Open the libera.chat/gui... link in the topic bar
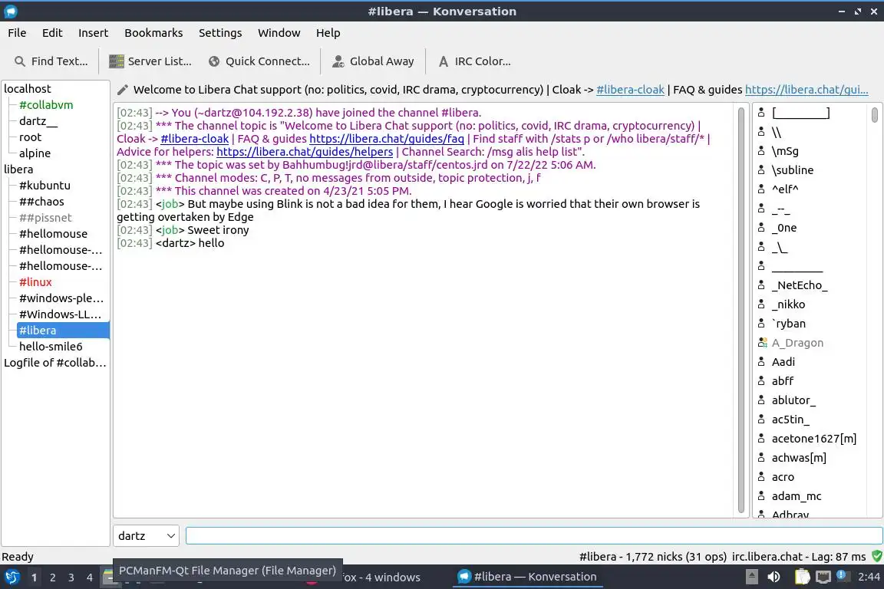The width and height of the screenshot is (884, 589). (x=806, y=90)
